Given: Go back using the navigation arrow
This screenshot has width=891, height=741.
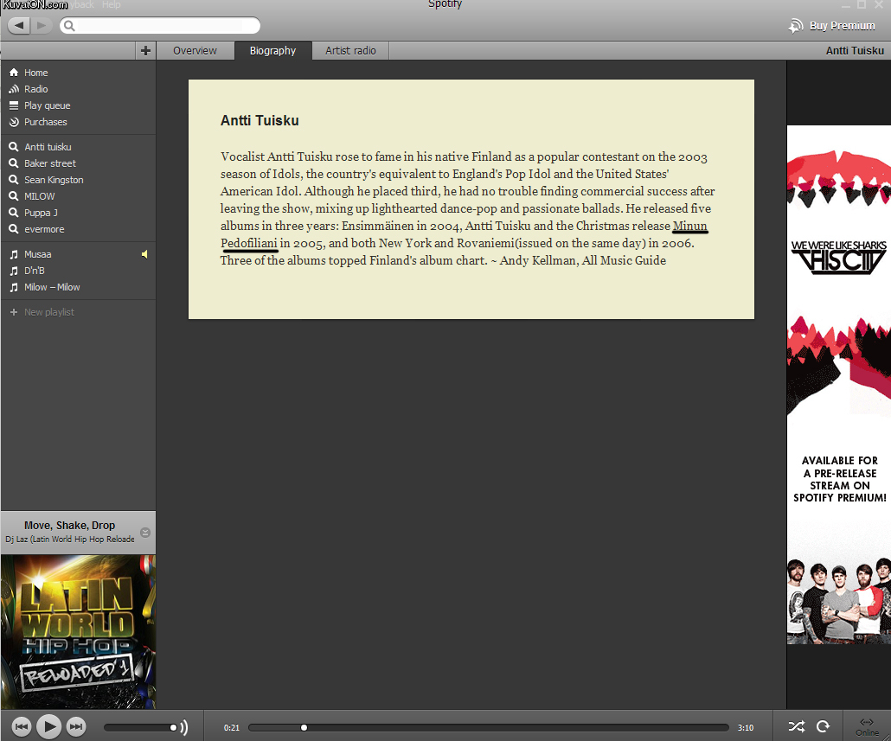Looking at the screenshot, I should tap(19, 26).
